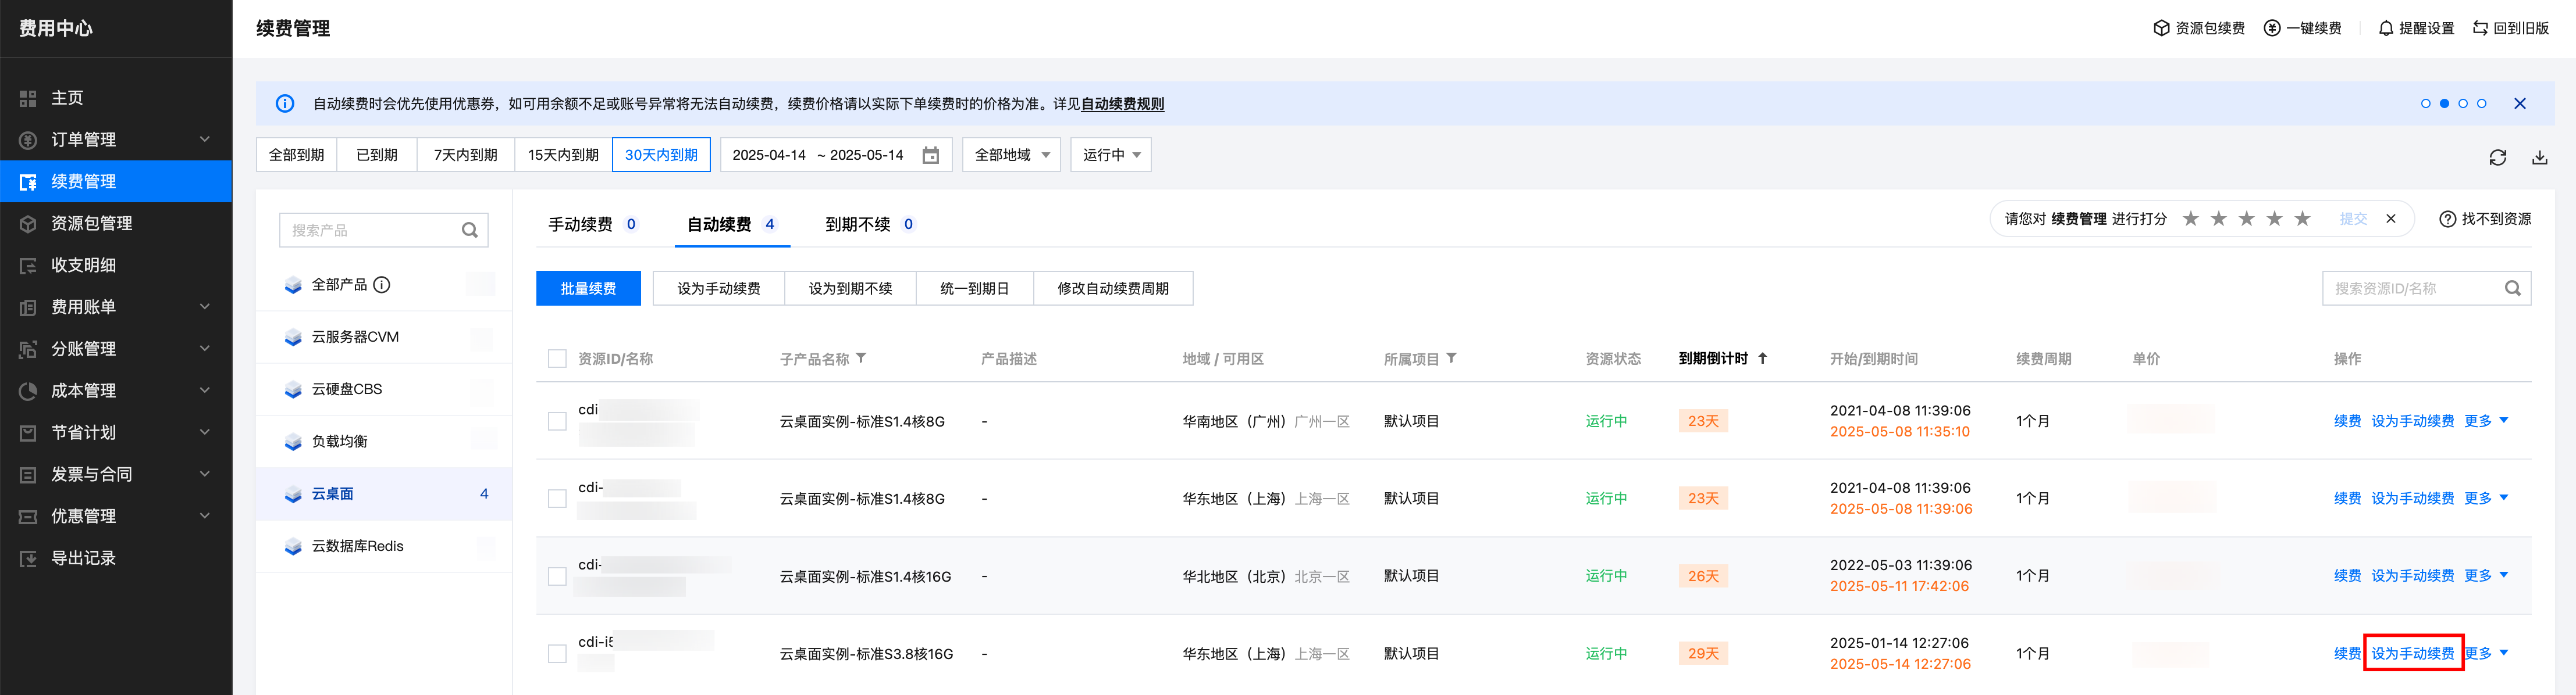The image size is (2576, 695).
Task: Check the 标准S3.8核16G row checkbox
Action: pyautogui.click(x=558, y=653)
